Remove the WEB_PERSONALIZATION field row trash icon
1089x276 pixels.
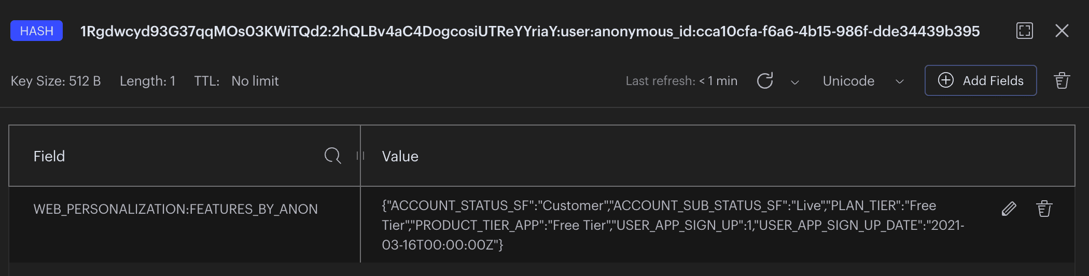[x=1044, y=209]
